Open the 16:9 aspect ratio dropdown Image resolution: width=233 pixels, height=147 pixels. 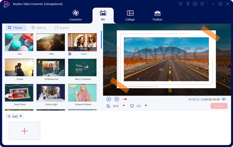123,106
